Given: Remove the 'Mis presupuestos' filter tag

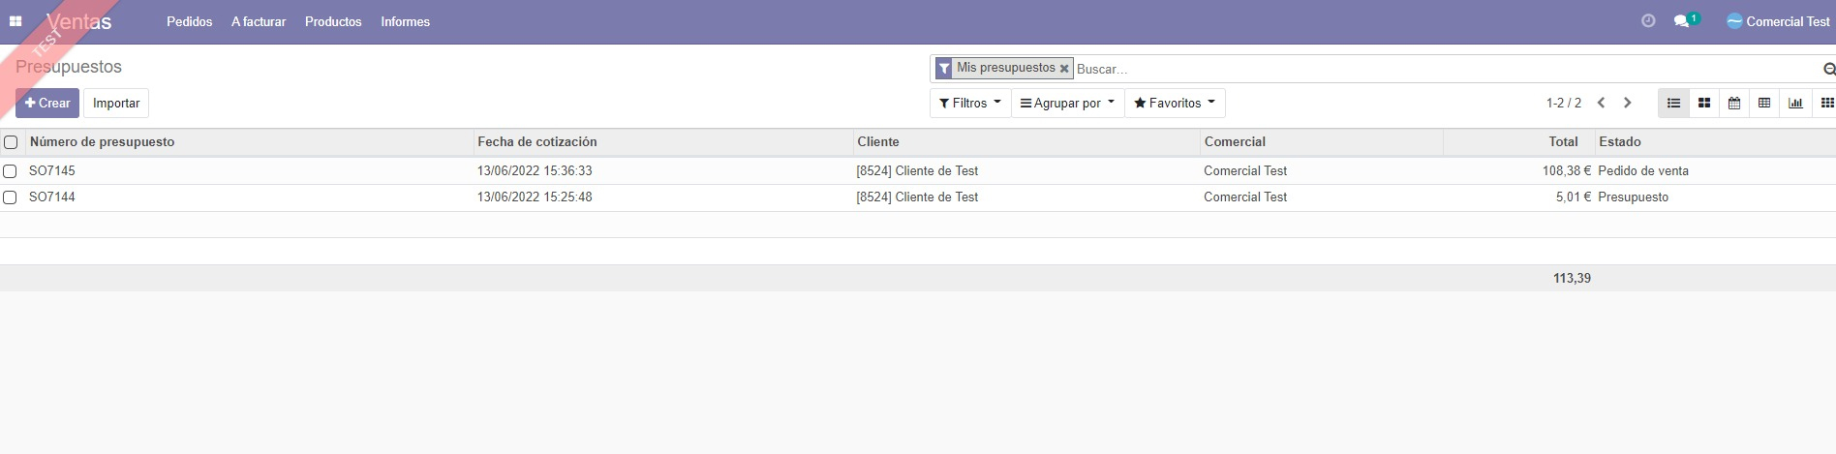Looking at the screenshot, I should (x=1064, y=69).
